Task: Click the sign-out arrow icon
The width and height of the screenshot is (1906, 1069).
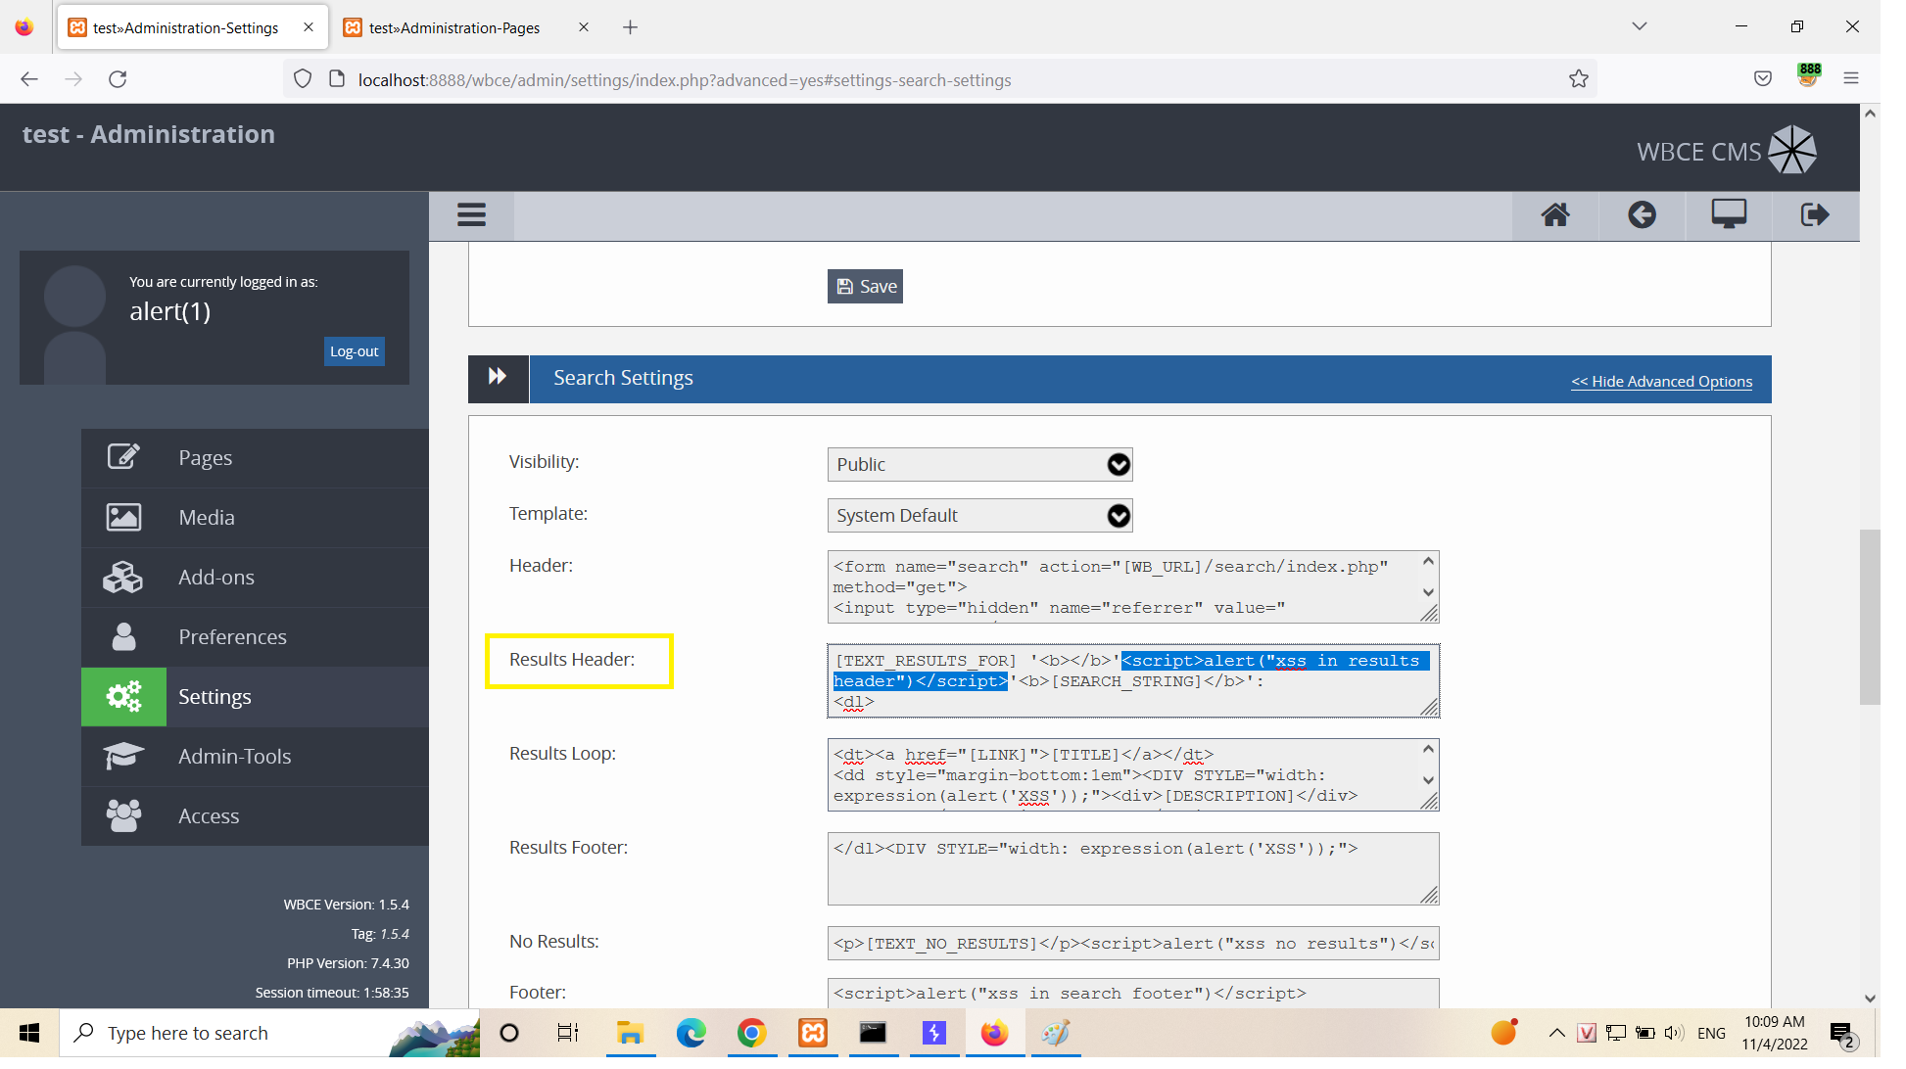Action: click(1815, 215)
